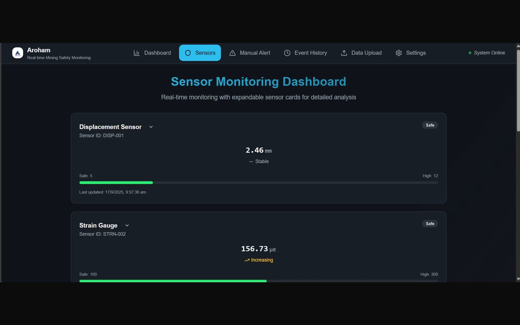The image size is (520, 325).
Task: Open the Dashboard tab
Action: click(x=152, y=53)
